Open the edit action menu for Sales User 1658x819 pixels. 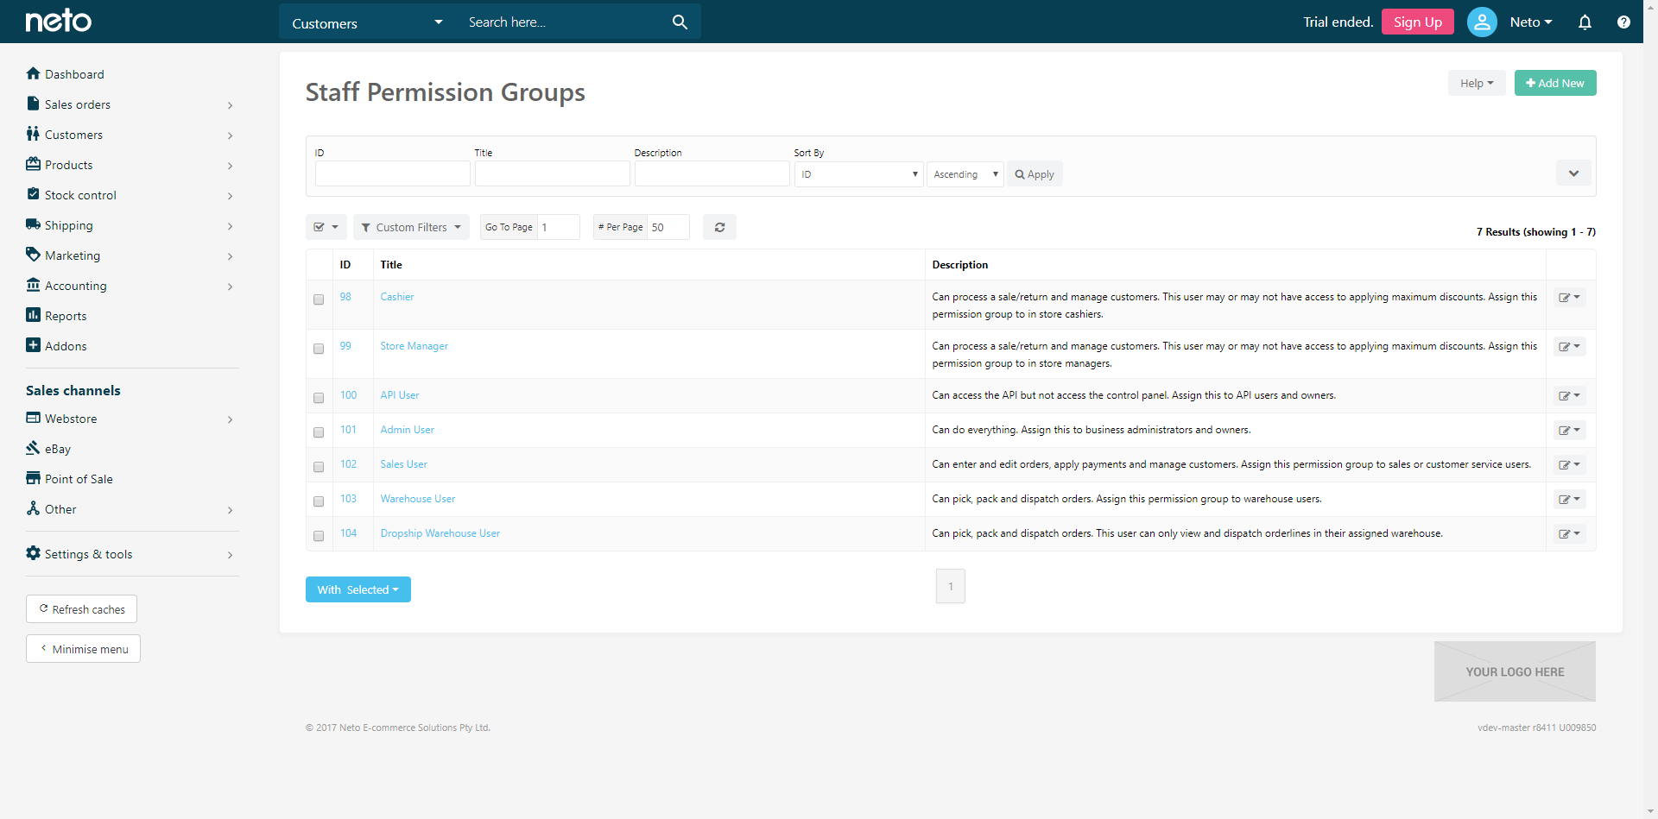1569,465
